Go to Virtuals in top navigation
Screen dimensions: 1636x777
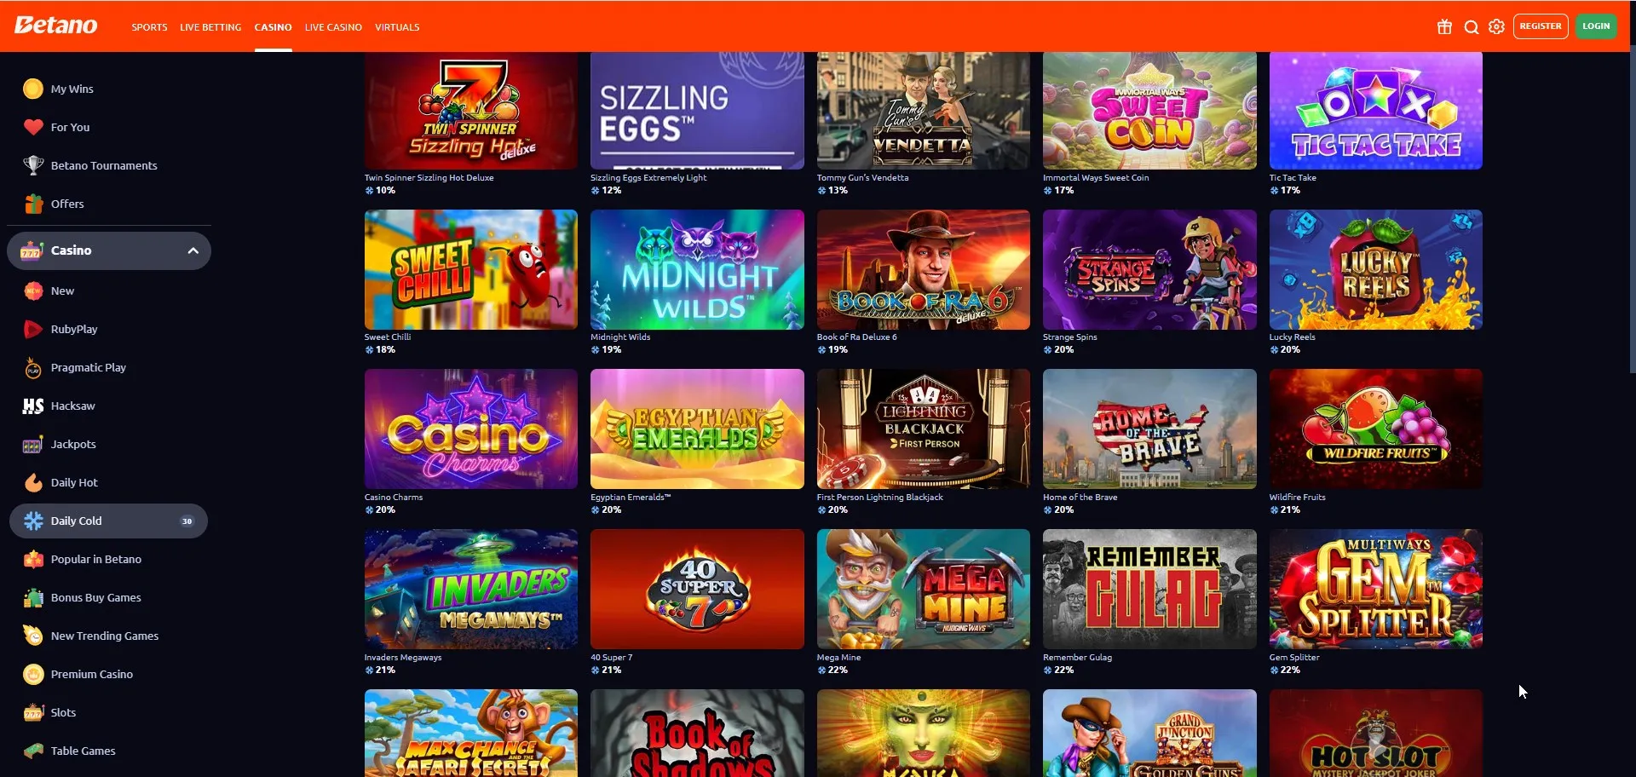[x=397, y=27]
